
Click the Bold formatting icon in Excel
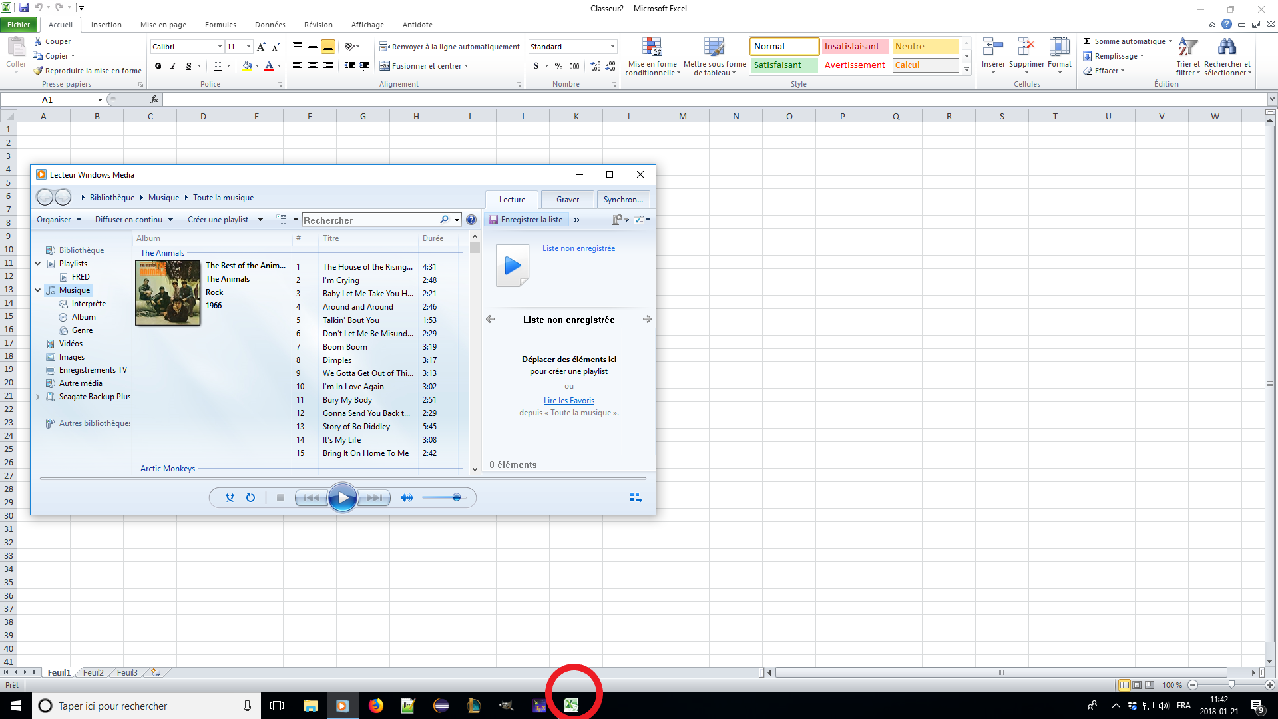coord(158,66)
